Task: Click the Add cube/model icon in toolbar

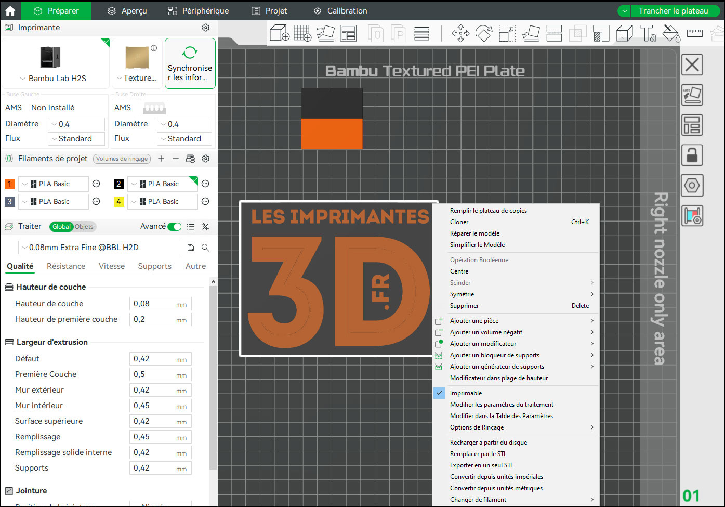Action: click(279, 33)
